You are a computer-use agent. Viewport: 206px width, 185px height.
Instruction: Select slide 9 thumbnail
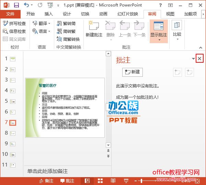(x=13, y=144)
